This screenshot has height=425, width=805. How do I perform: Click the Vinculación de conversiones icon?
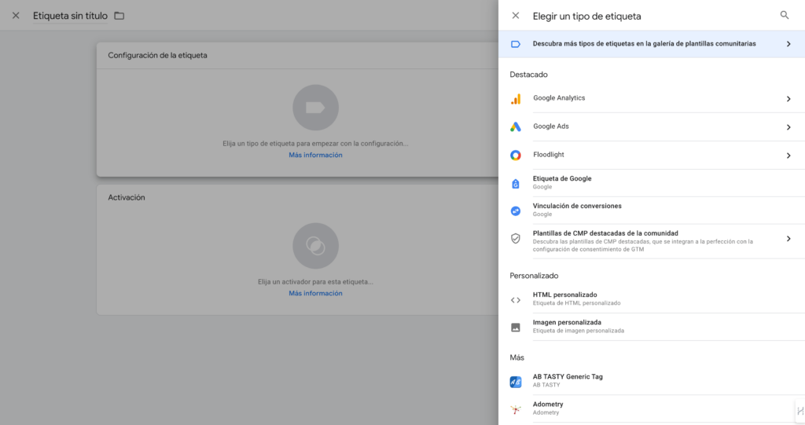pos(516,211)
